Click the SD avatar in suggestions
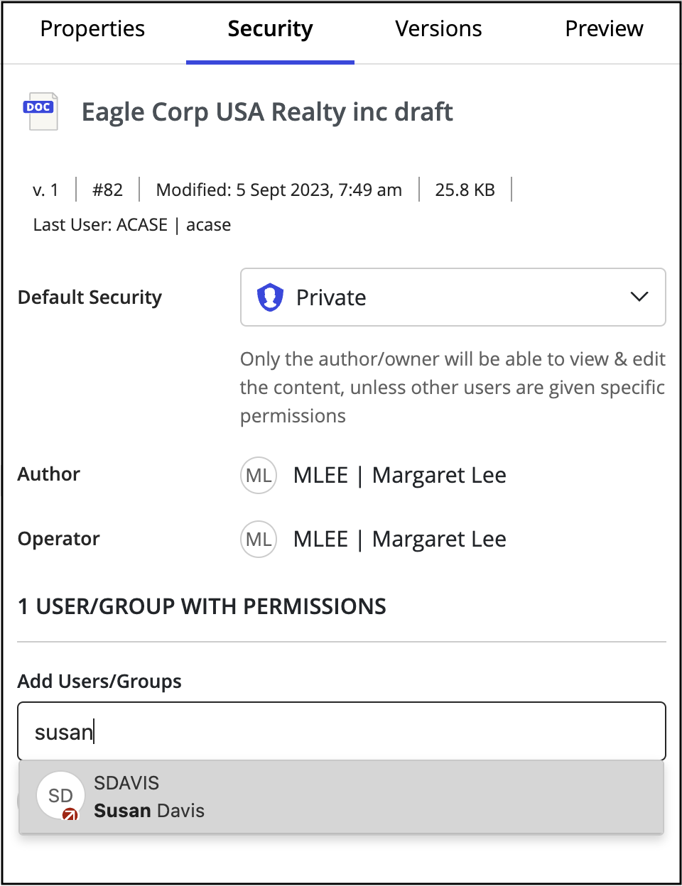The height and width of the screenshot is (886, 682). tap(60, 795)
